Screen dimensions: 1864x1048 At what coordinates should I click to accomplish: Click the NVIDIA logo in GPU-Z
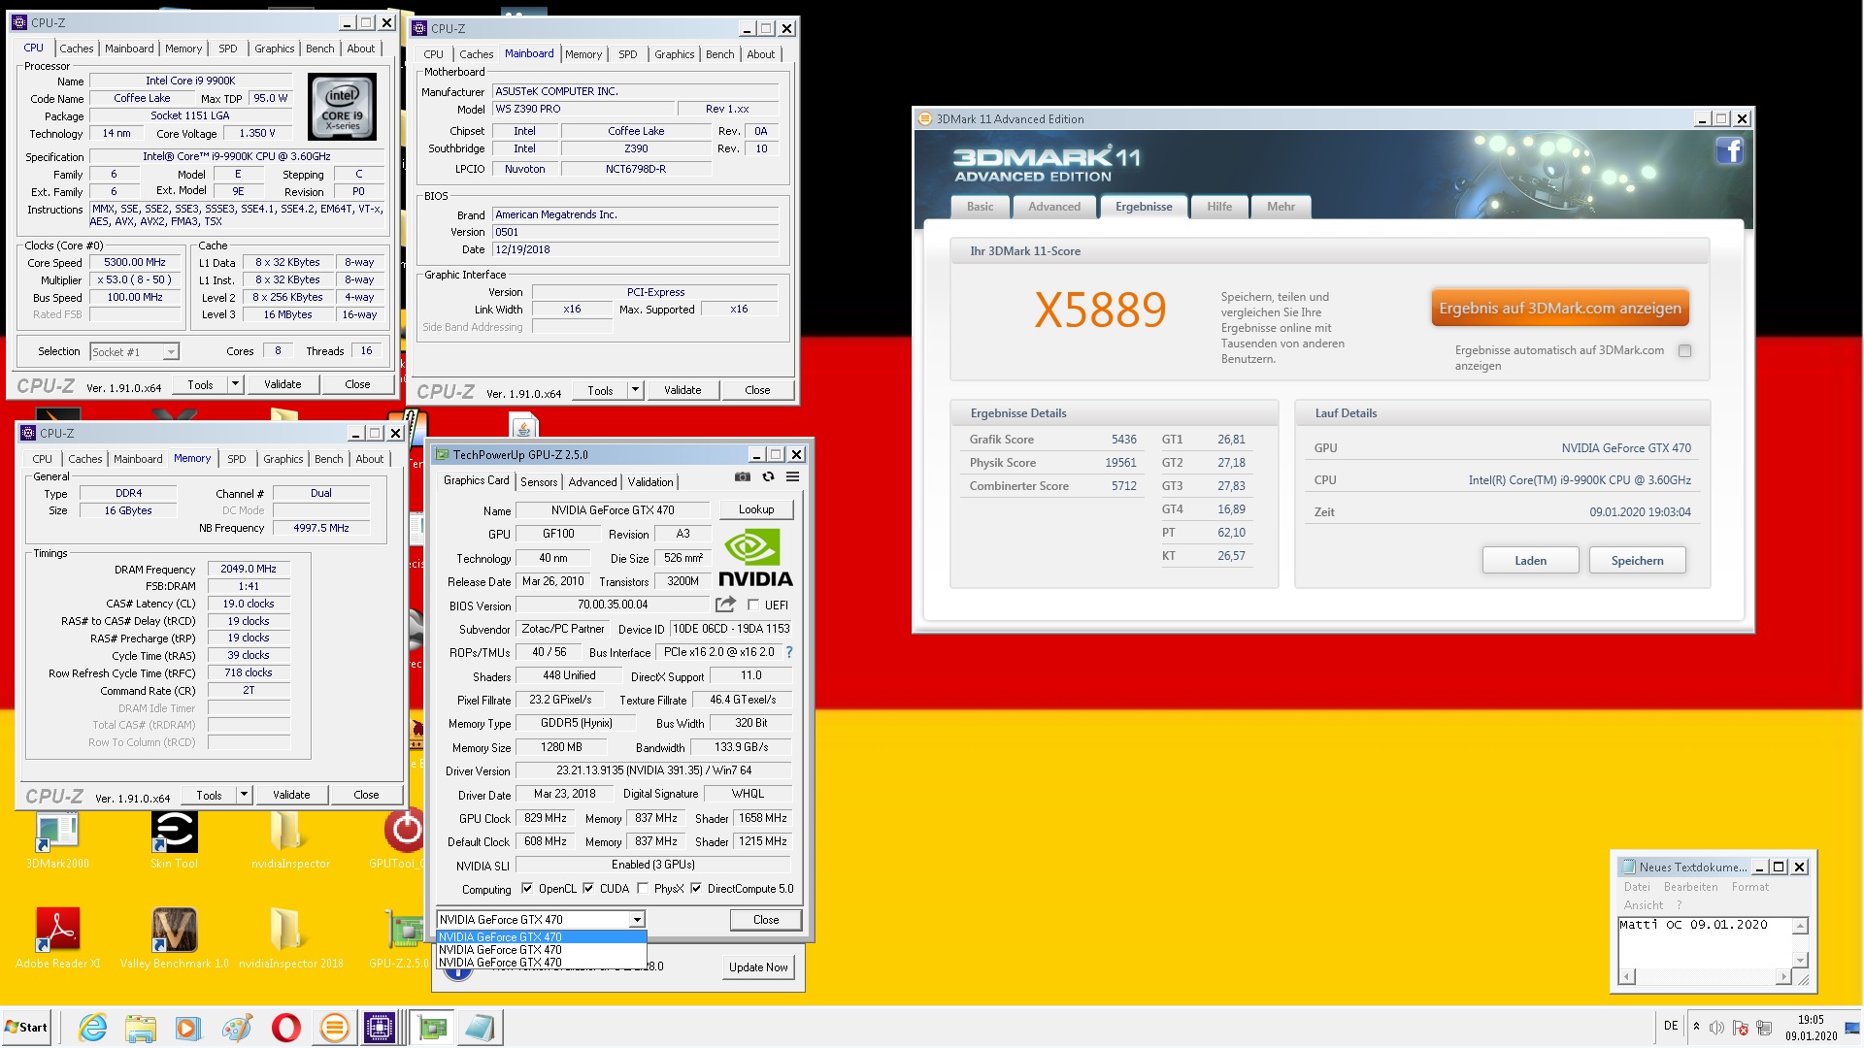tap(755, 558)
